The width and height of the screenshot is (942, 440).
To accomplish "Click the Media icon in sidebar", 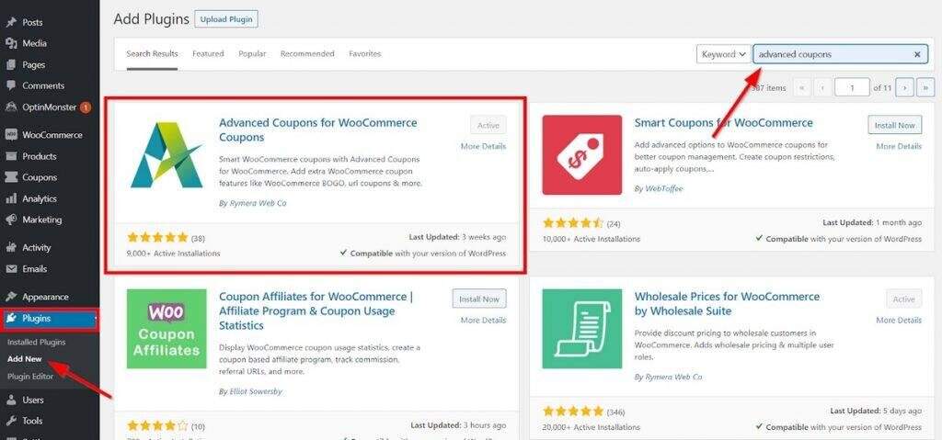I will point(11,43).
